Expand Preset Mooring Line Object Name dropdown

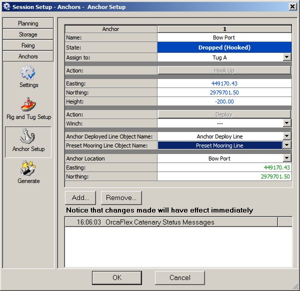coord(286,145)
